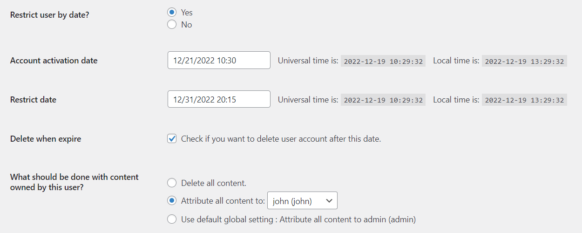Screen dimensions: 582x233
Task: Click the Attribute all content to admin text
Action: [347, 219]
